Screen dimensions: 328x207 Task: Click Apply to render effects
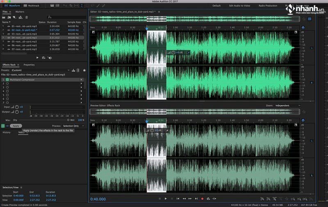point(16,126)
